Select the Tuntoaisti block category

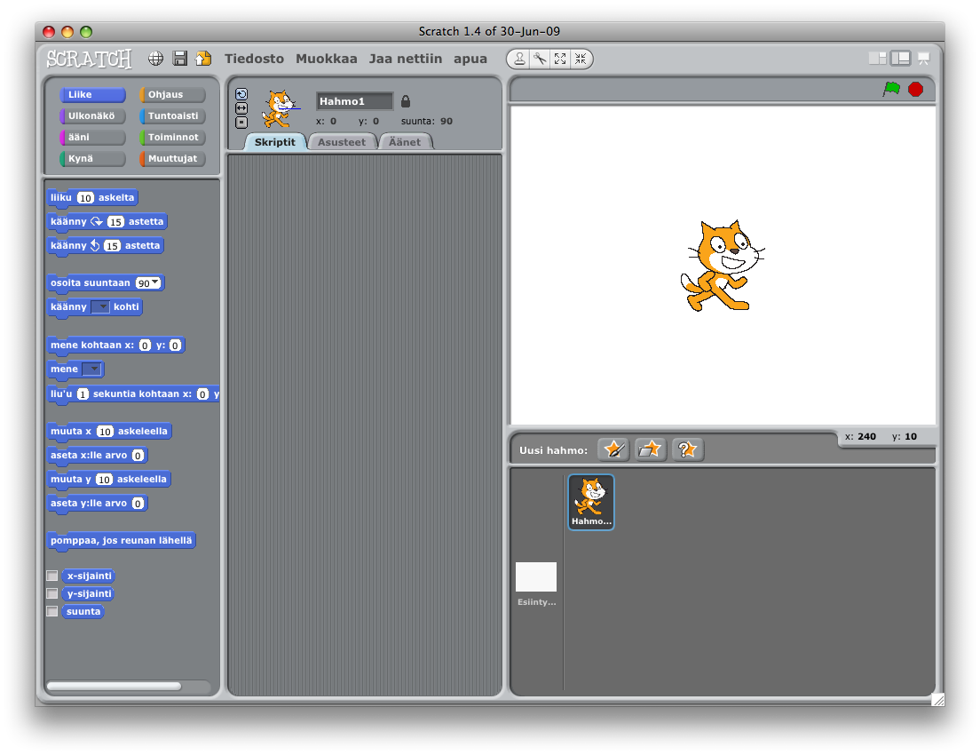click(172, 115)
